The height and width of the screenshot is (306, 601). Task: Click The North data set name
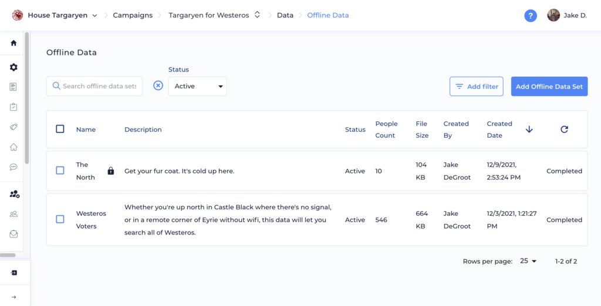(x=86, y=171)
